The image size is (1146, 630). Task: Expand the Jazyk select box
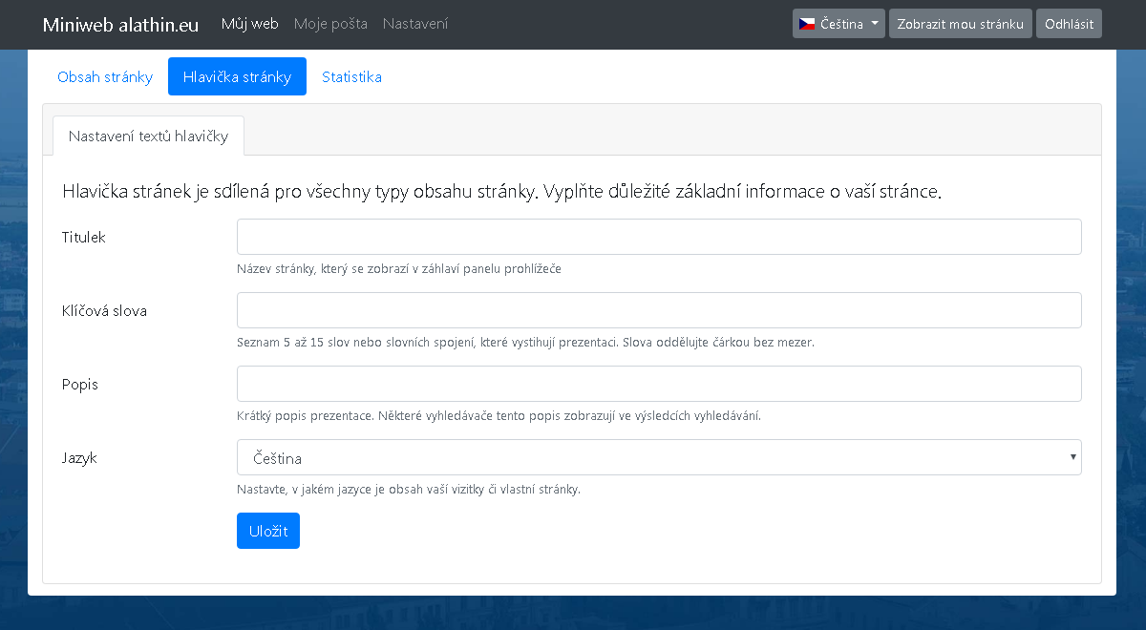tap(659, 457)
